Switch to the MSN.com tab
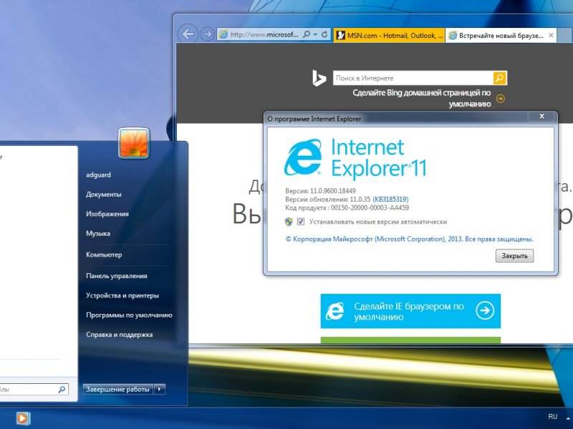Viewport: 573px width, 429px height. [x=389, y=35]
